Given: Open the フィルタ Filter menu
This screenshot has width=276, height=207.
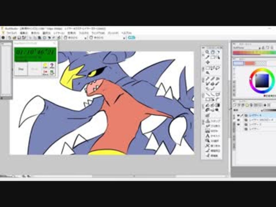Looking at the screenshot, I should 83,33.
